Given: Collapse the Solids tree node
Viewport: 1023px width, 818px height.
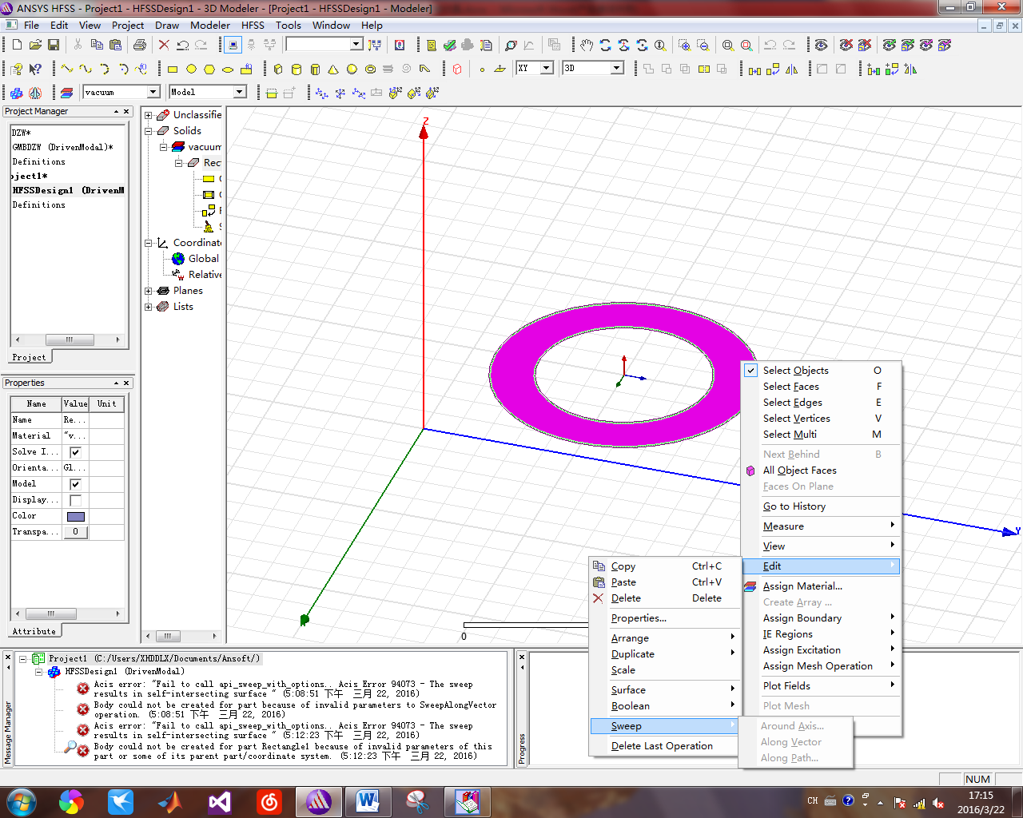Looking at the screenshot, I should pyautogui.click(x=149, y=131).
